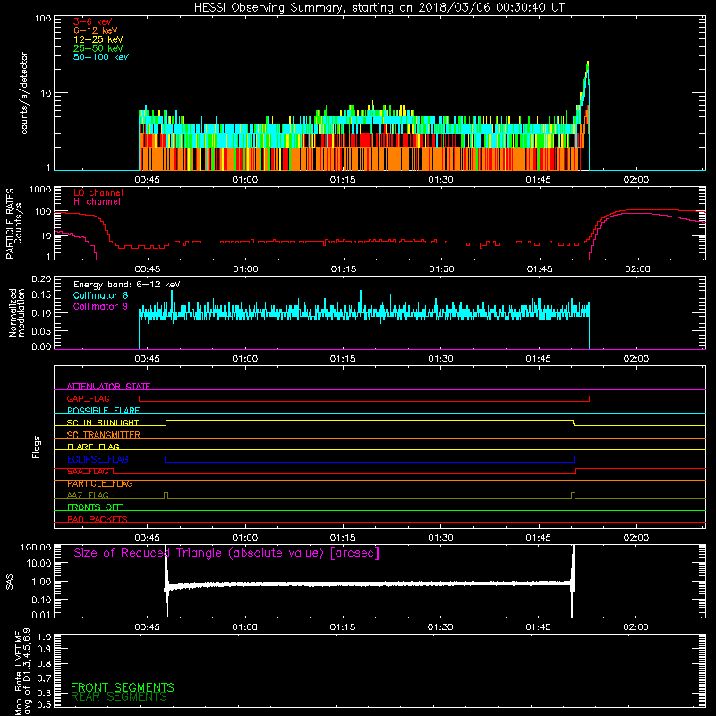Viewport: 716px width, 716px height.
Task: Click the '02:00' time label under Flags panel
Action: pyautogui.click(x=636, y=538)
